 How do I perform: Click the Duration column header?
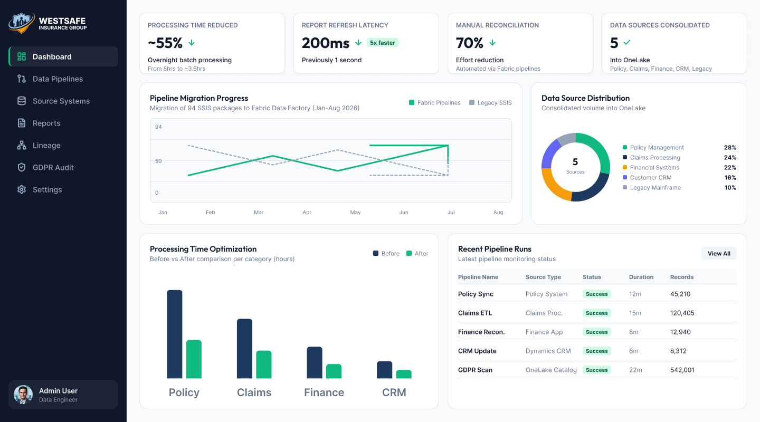point(641,277)
